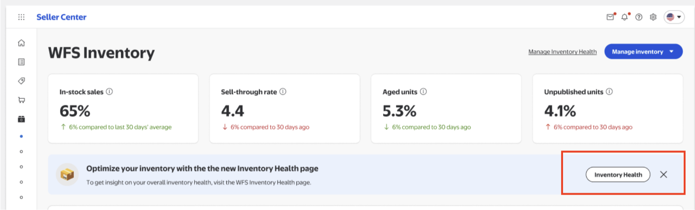Show info tooltip for Unpublished units

(x=609, y=91)
